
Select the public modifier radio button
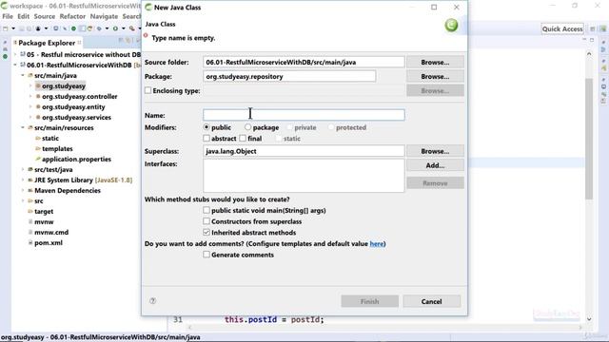pos(206,127)
